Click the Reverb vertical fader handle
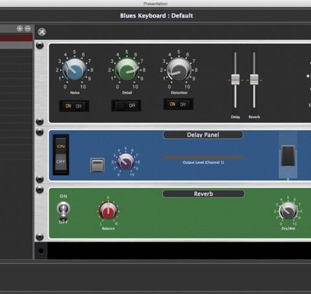Image resolution: width=311 pixels, height=294 pixels. tap(254, 79)
